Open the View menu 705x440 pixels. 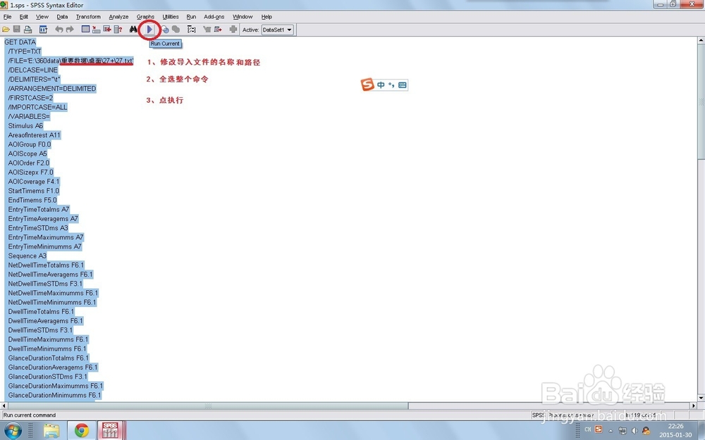click(x=42, y=17)
